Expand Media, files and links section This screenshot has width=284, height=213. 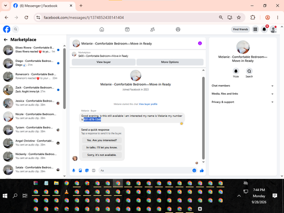pos(243,94)
